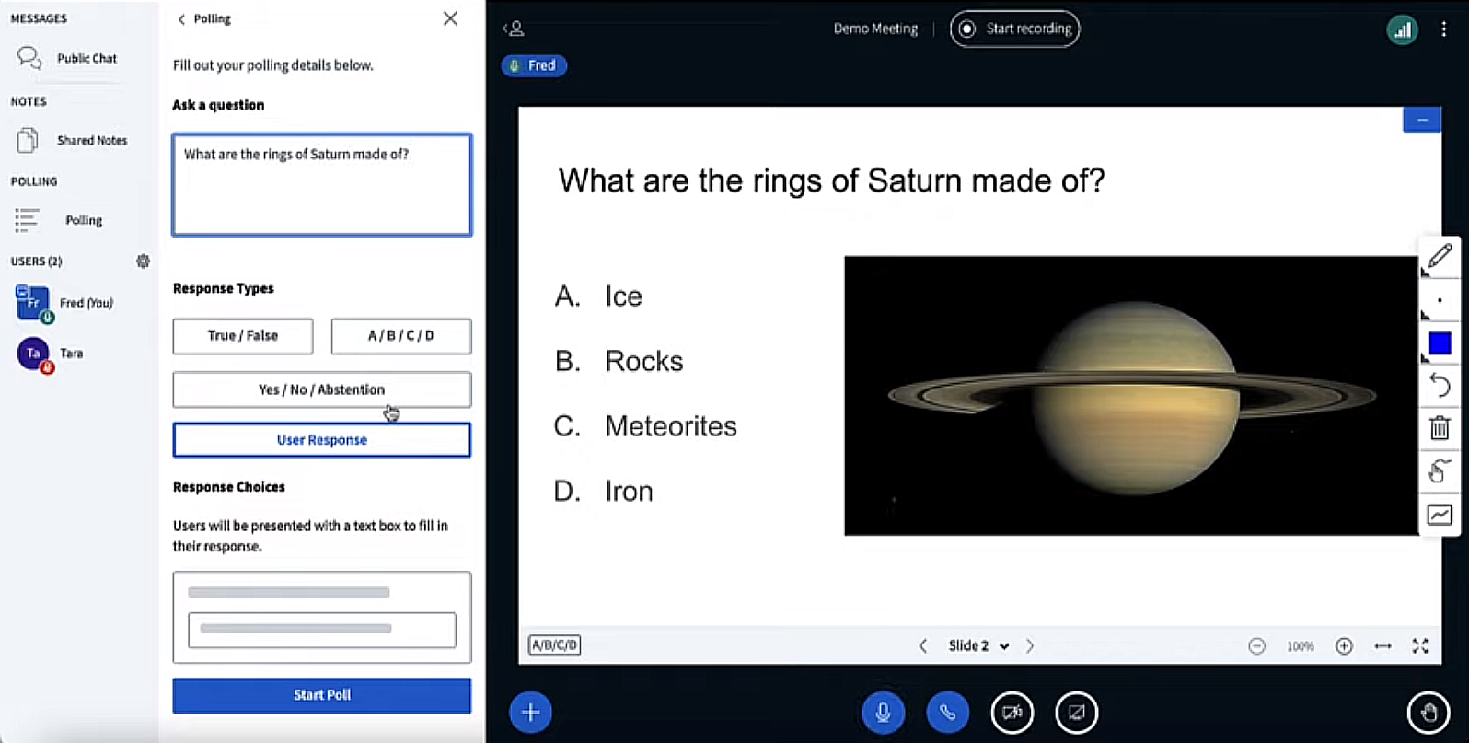Click the 'Rocks' answer text
This screenshot has width=1469, height=743.
coord(644,361)
